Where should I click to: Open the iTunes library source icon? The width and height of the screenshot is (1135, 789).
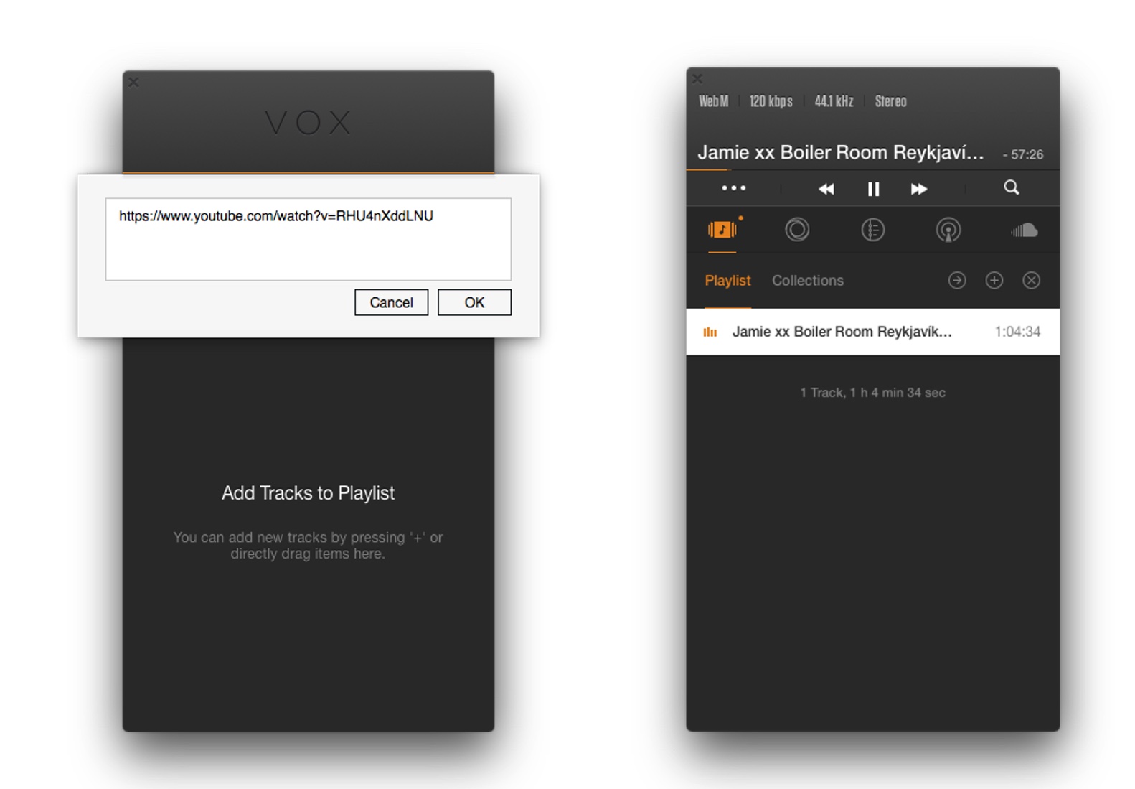click(797, 230)
